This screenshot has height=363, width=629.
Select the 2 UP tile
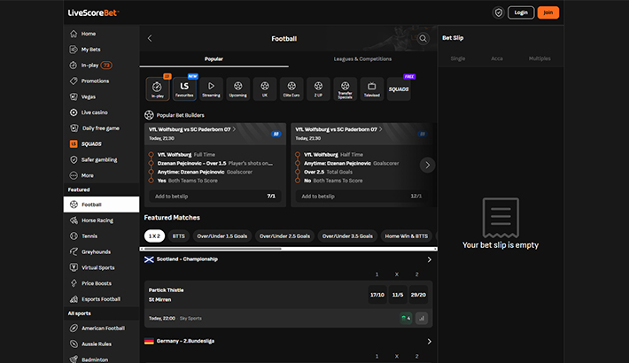(318, 89)
